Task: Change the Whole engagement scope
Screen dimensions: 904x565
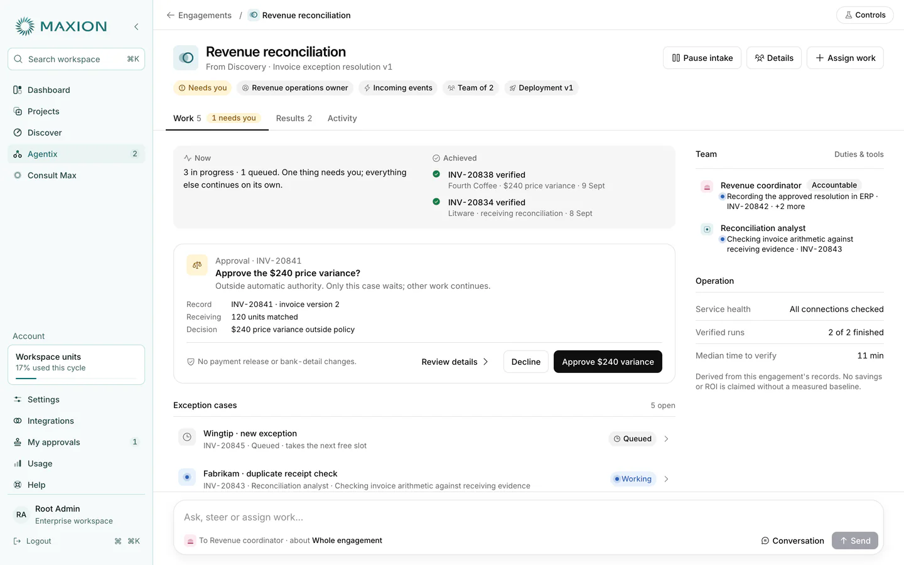Action: coord(347,541)
